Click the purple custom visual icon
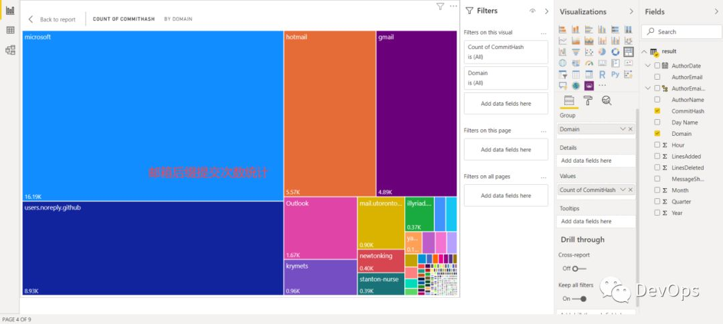The height and width of the screenshot is (324, 723). coord(589,86)
